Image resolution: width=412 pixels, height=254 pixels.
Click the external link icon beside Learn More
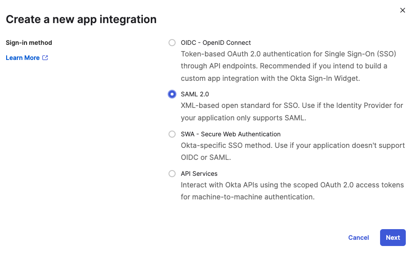[x=45, y=58]
